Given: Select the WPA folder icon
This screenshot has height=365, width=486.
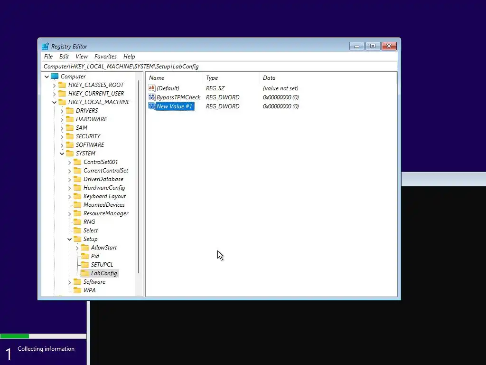Looking at the screenshot, I should click(x=77, y=290).
